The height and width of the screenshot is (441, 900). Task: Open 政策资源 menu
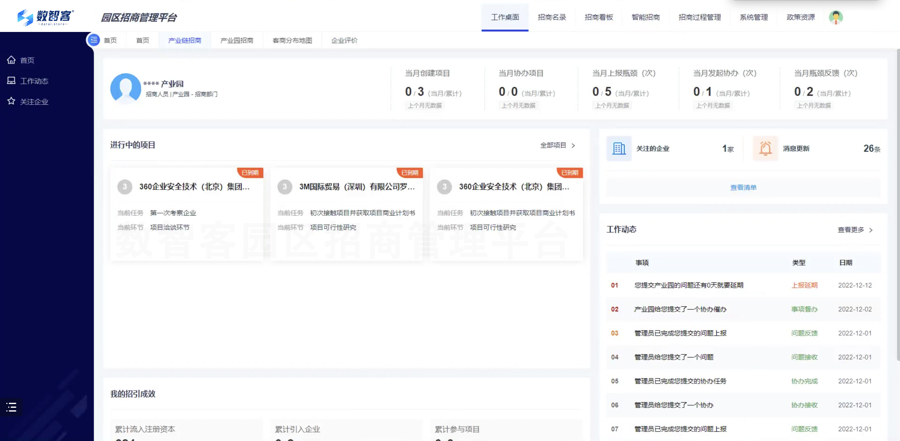coord(800,17)
